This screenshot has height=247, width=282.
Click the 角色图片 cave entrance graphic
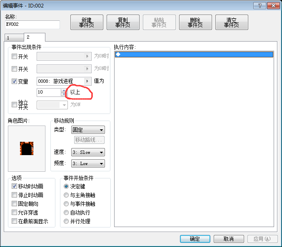point(27,148)
